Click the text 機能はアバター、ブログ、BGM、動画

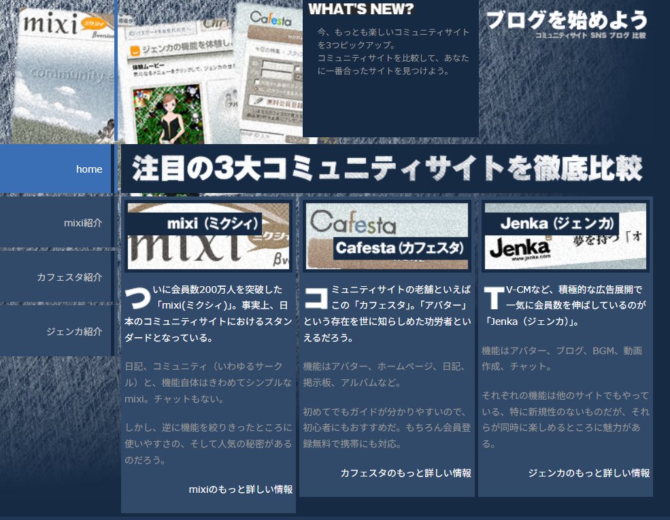pyautogui.click(x=562, y=351)
